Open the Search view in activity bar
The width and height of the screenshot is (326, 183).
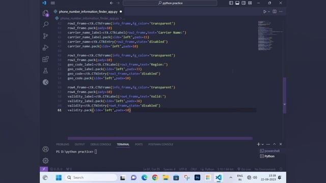(45, 24)
